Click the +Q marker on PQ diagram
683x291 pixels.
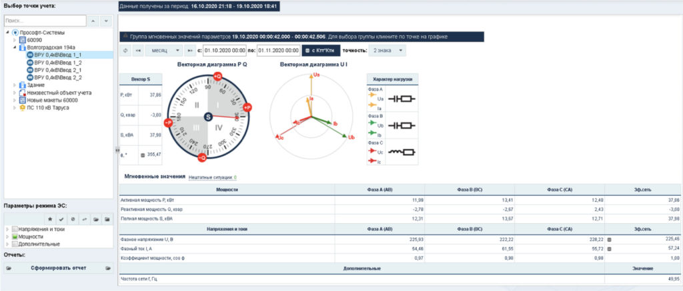click(x=217, y=77)
